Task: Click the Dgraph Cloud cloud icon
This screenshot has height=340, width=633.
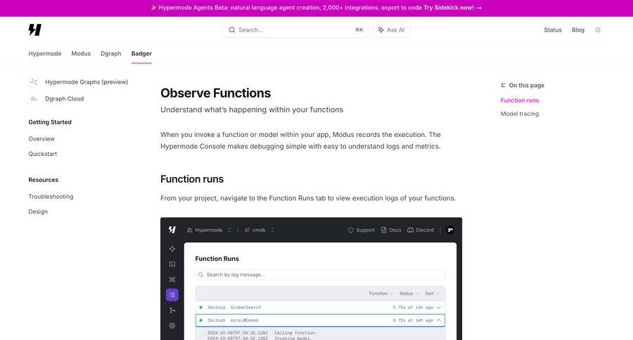Action: point(34,99)
